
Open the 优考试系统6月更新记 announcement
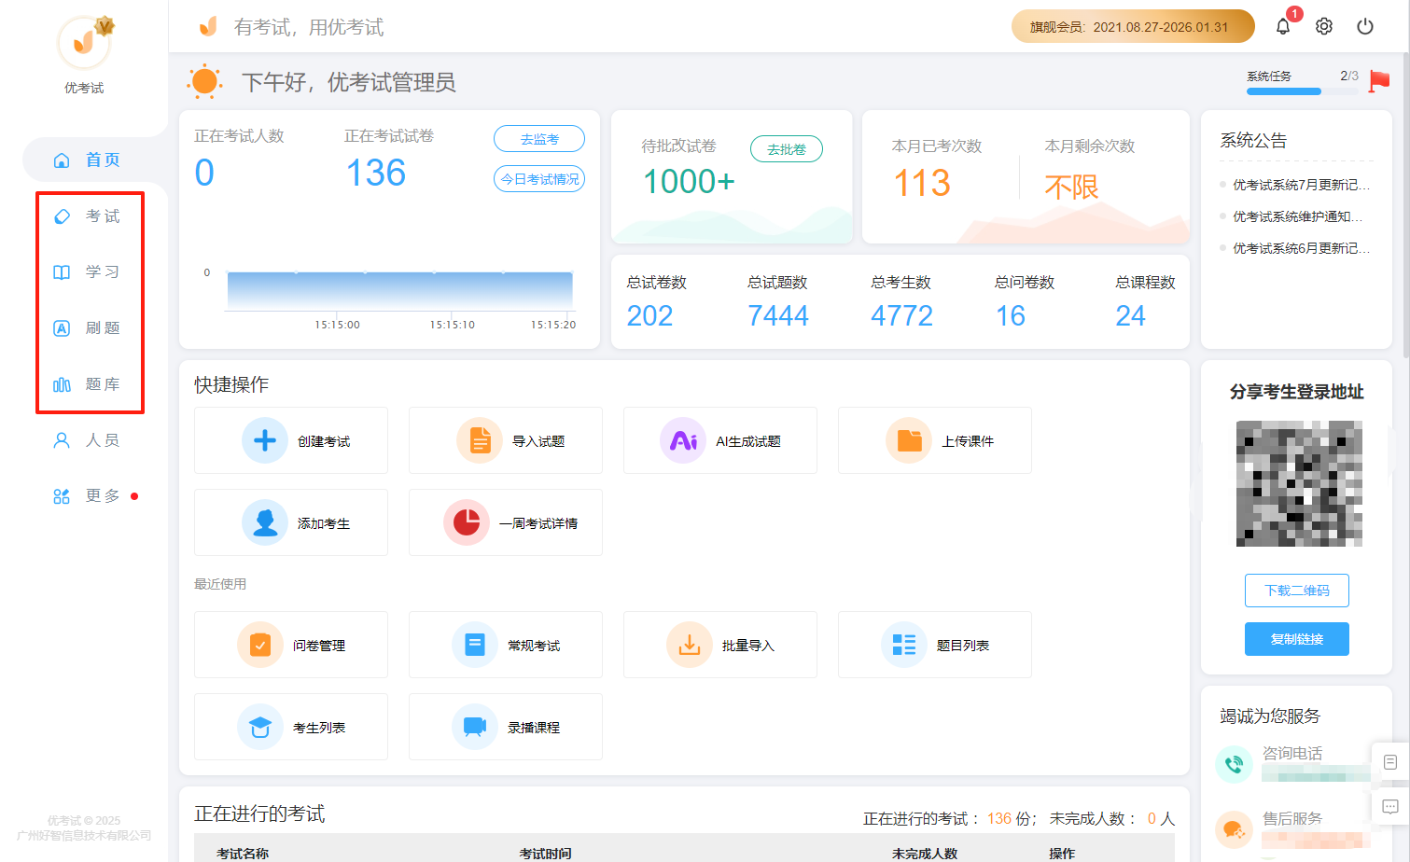(x=1301, y=248)
